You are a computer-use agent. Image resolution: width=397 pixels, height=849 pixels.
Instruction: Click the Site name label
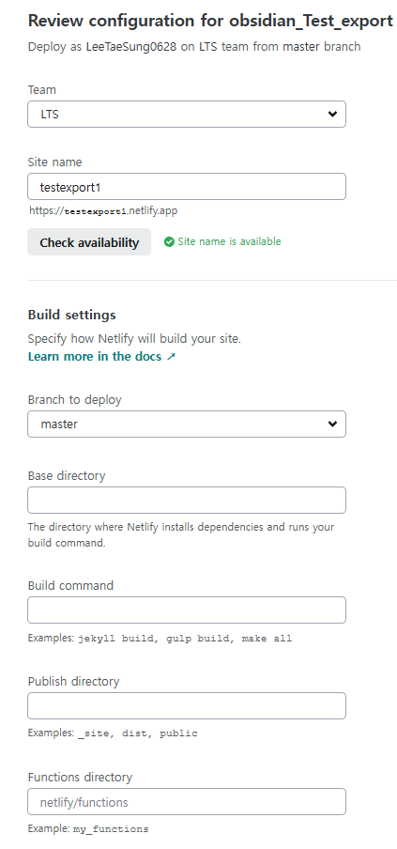pyautogui.click(x=54, y=162)
